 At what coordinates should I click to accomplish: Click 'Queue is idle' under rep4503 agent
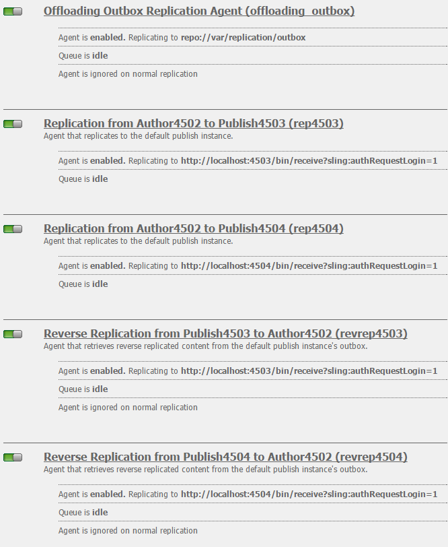point(83,179)
